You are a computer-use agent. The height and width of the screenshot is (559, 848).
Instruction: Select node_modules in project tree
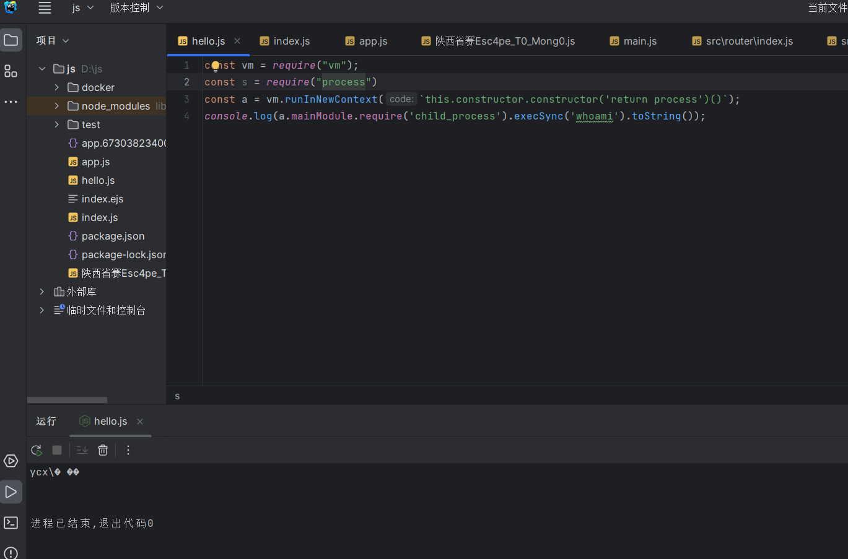tap(97, 106)
